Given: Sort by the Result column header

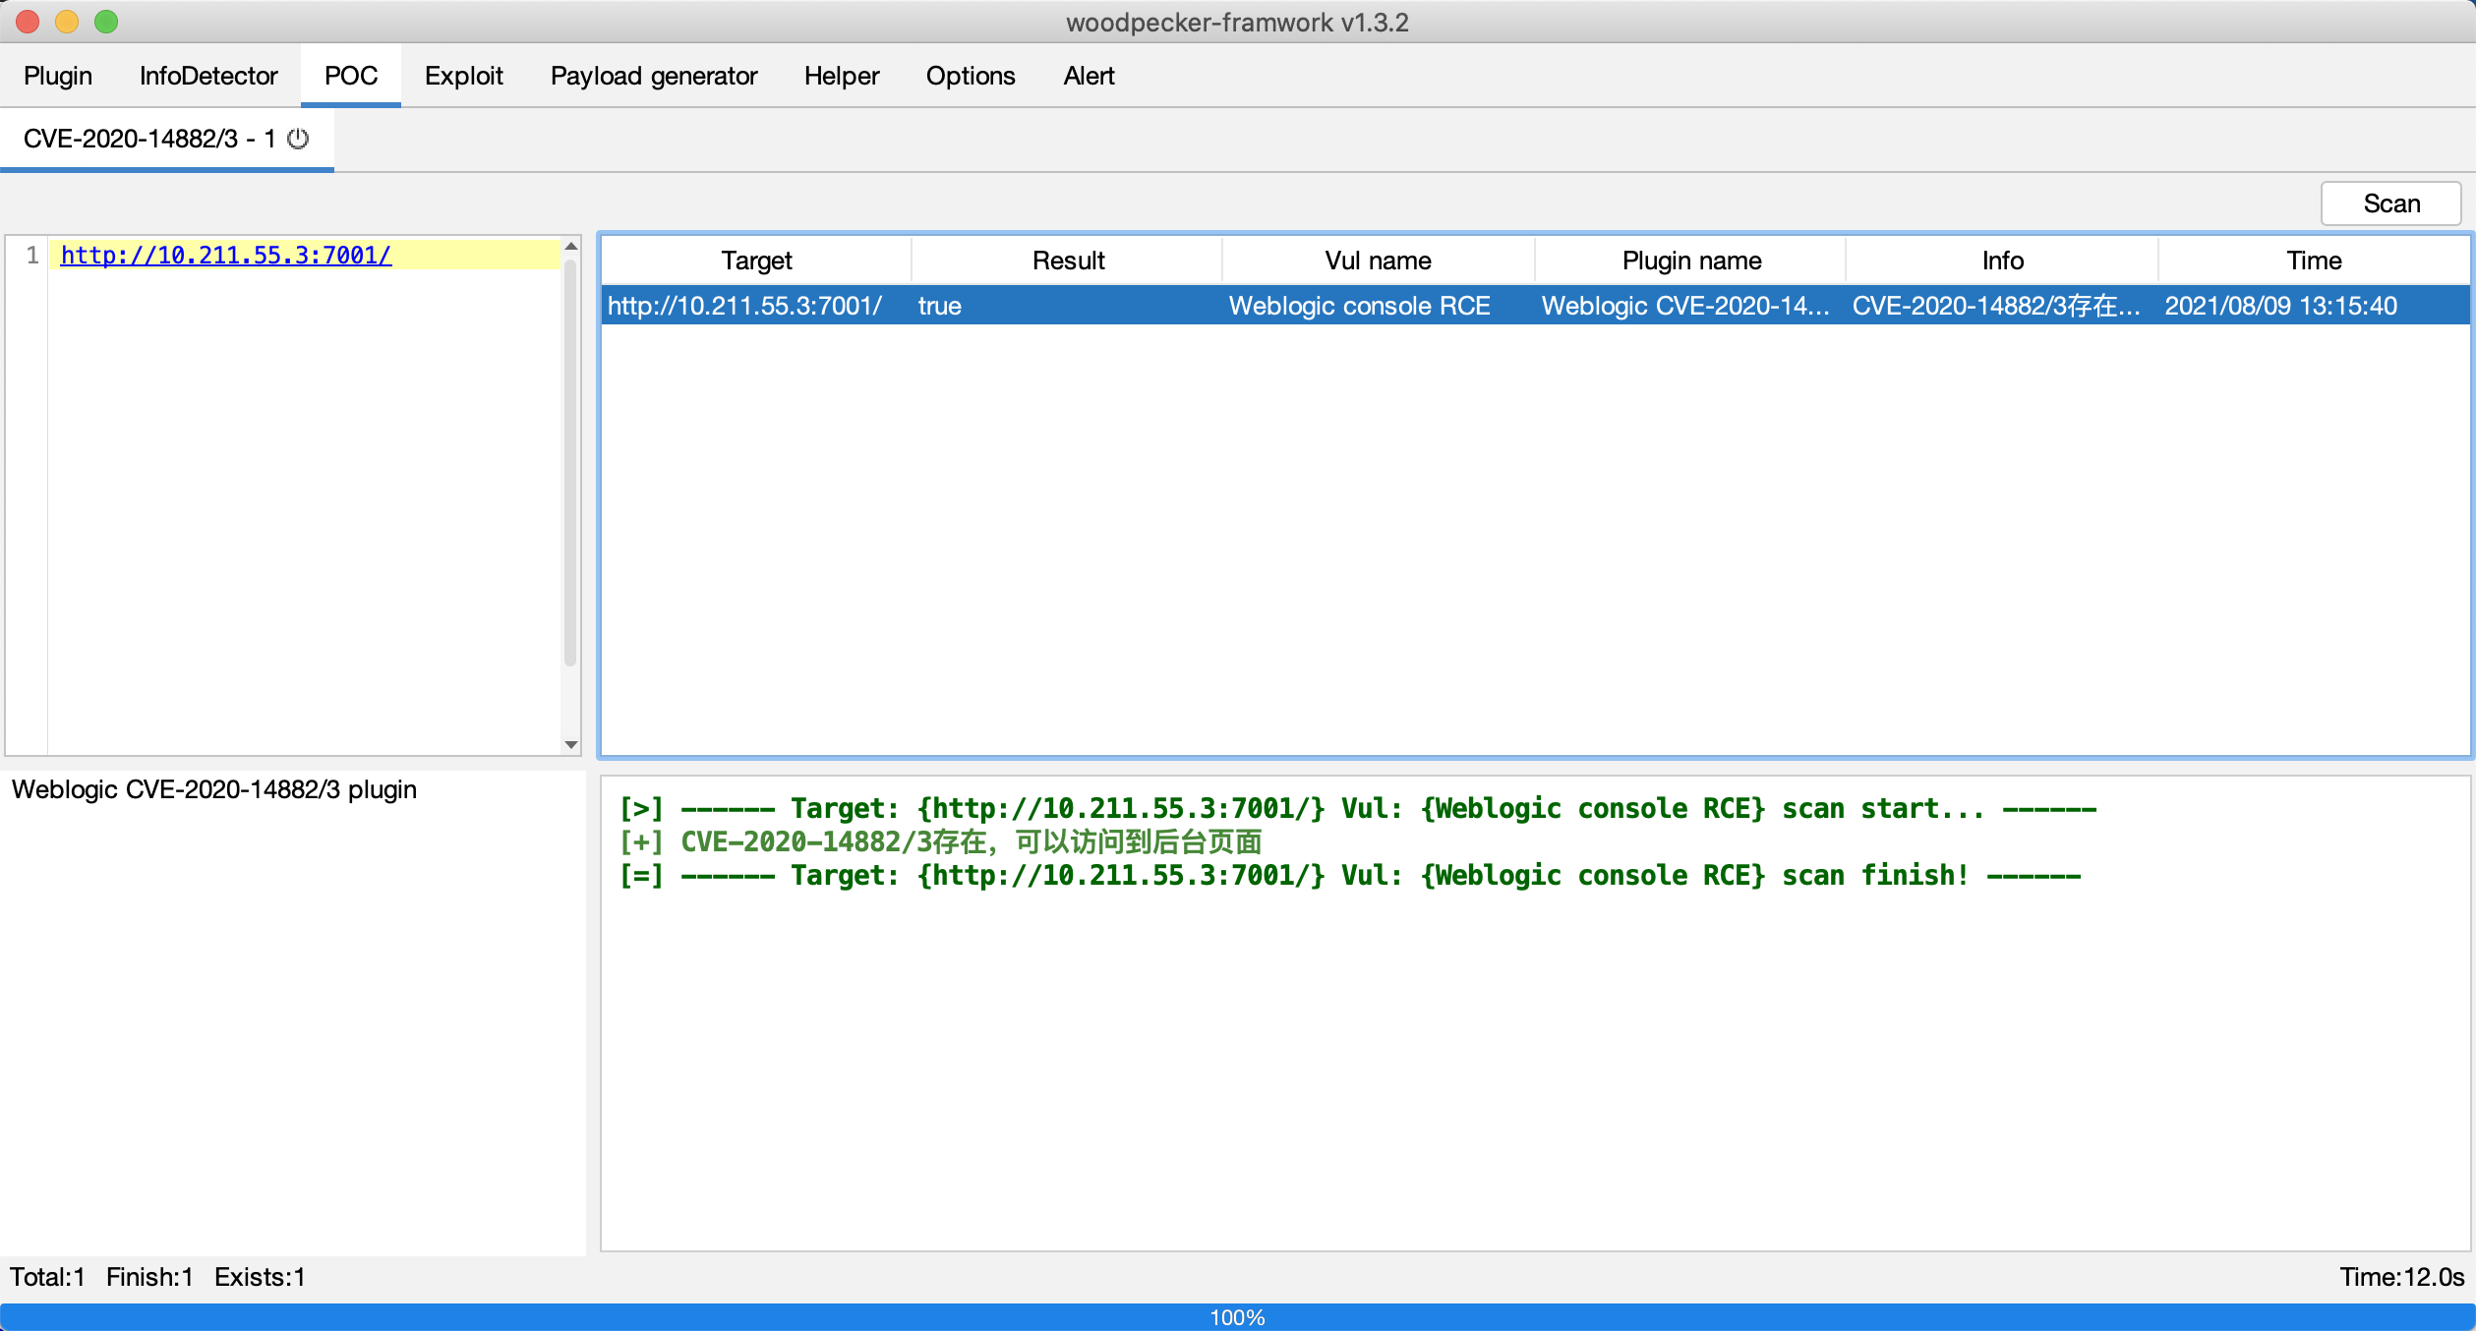Looking at the screenshot, I should pyautogui.click(x=1068, y=260).
